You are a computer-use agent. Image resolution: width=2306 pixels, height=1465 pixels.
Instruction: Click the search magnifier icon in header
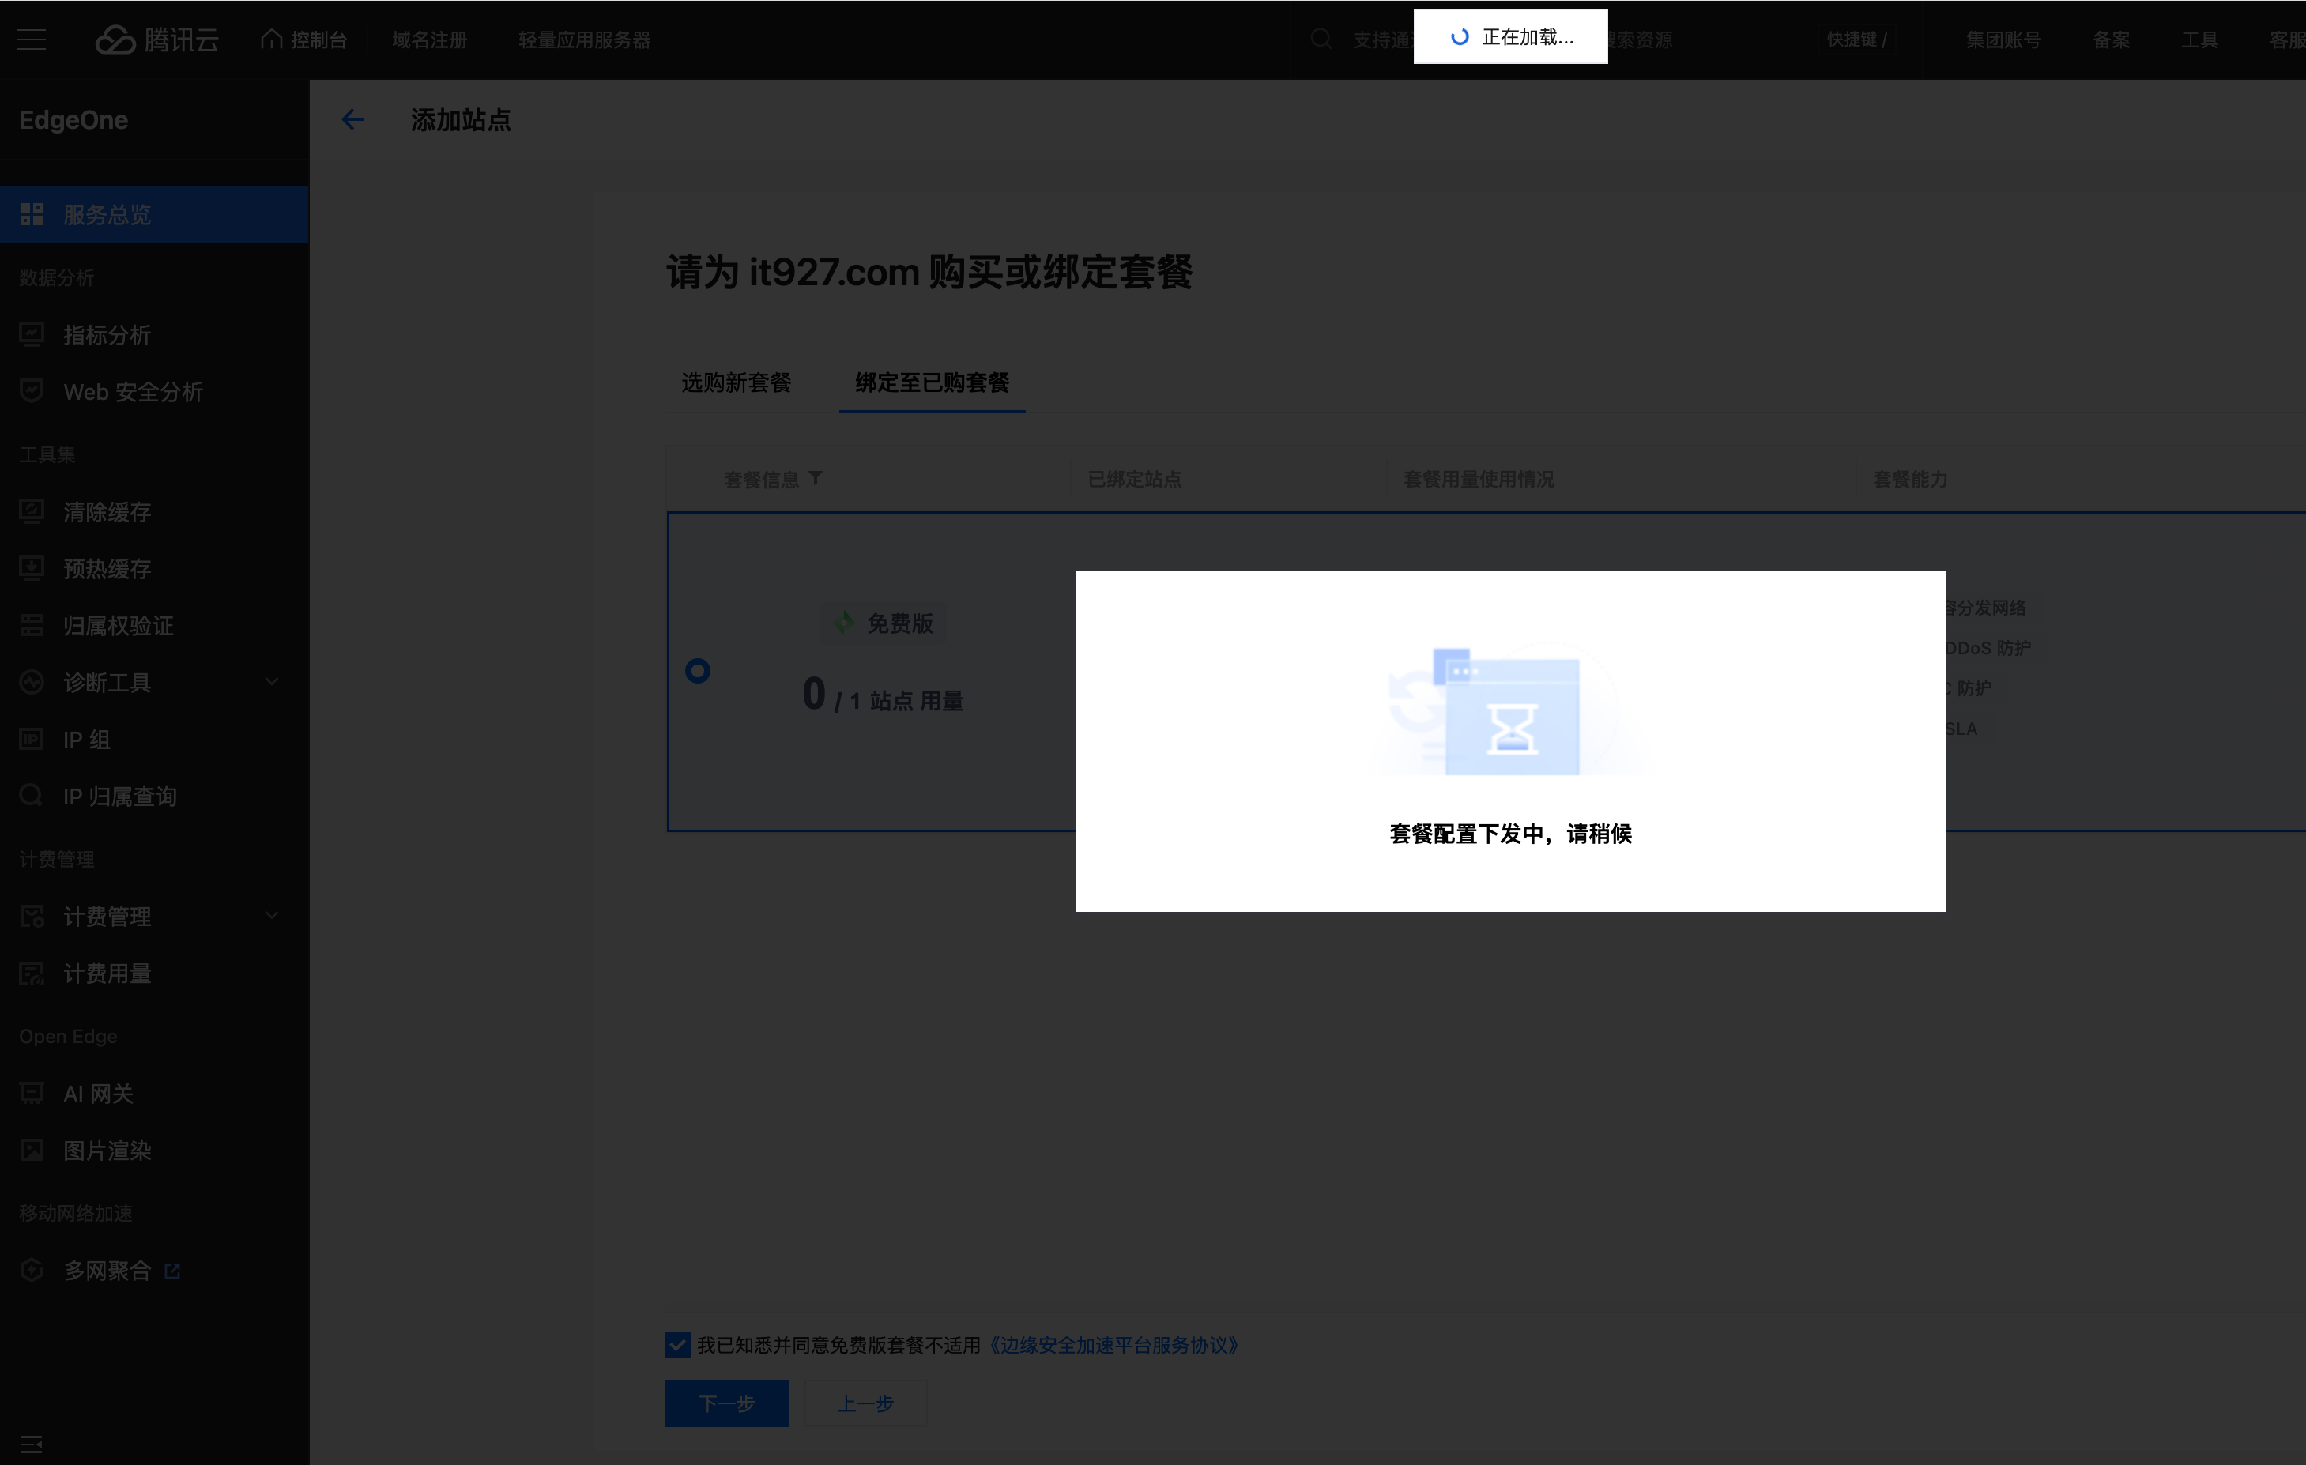tap(1321, 40)
